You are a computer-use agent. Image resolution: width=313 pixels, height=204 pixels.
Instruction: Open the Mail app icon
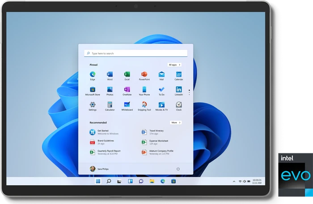(x=161, y=76)
